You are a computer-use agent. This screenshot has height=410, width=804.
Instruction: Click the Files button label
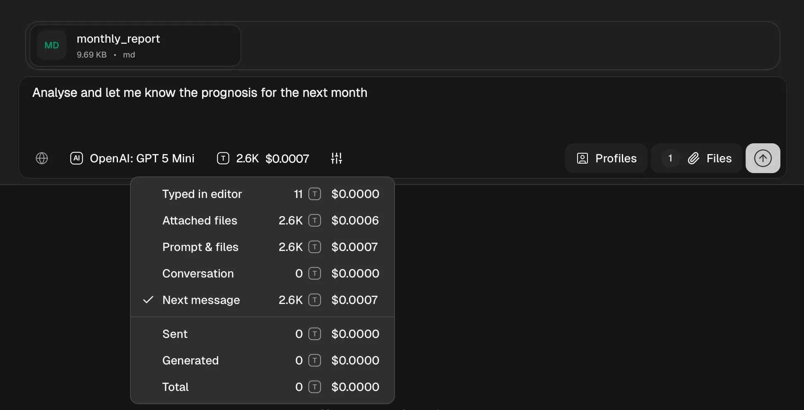[719, 158]
